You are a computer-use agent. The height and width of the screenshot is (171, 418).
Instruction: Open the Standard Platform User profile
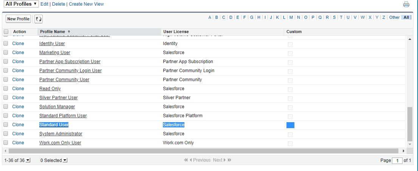[63, 116]
